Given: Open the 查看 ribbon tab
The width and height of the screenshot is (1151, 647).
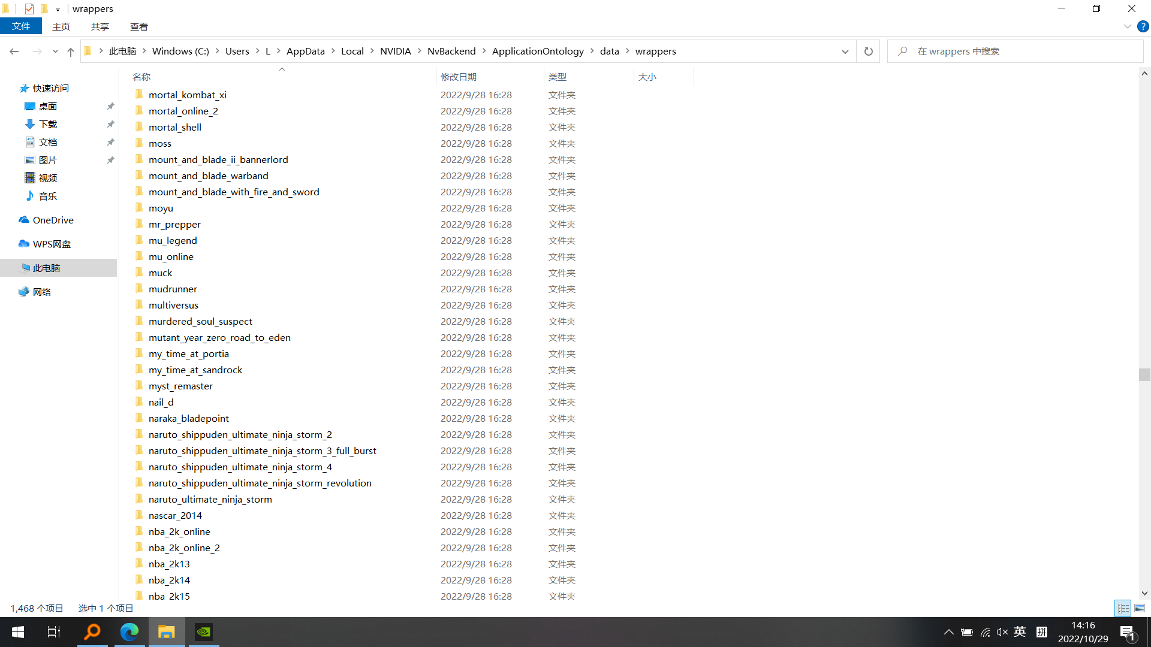Looking at the screenshot, I should click(138, 26).
